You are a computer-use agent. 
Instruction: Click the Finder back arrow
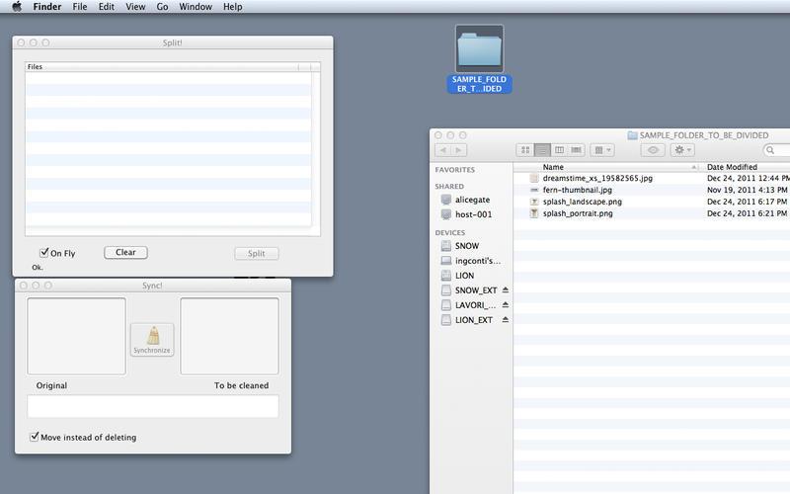[x=443, y=149]
